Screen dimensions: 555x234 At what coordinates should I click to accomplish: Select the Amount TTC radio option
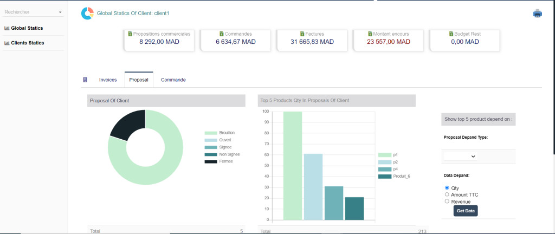[447, 194]
